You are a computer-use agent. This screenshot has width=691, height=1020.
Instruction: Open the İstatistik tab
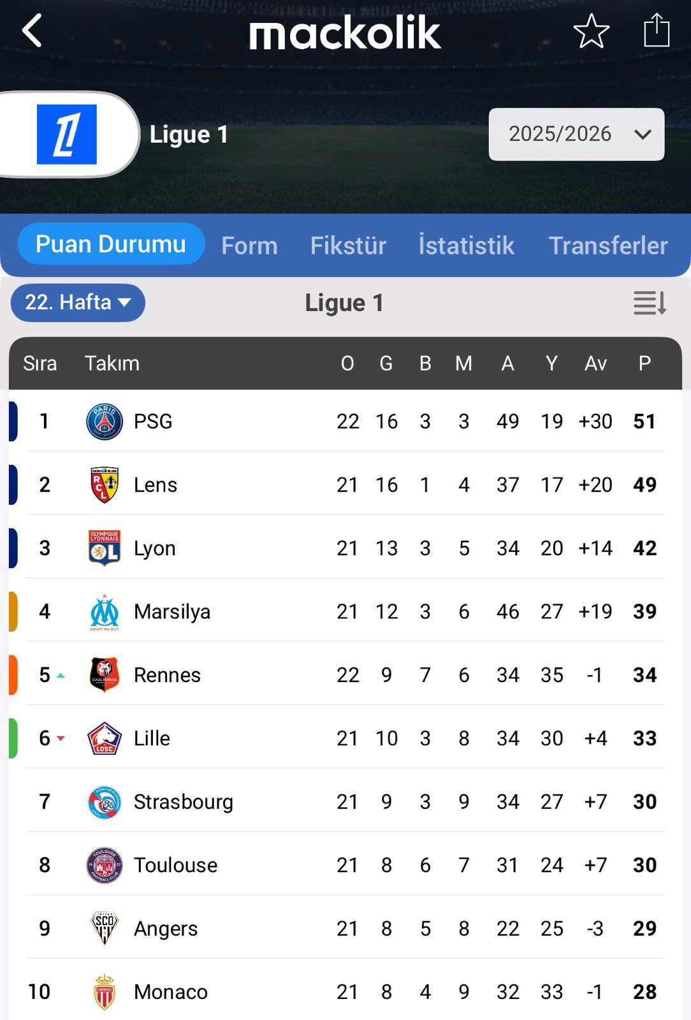(466, 245)
